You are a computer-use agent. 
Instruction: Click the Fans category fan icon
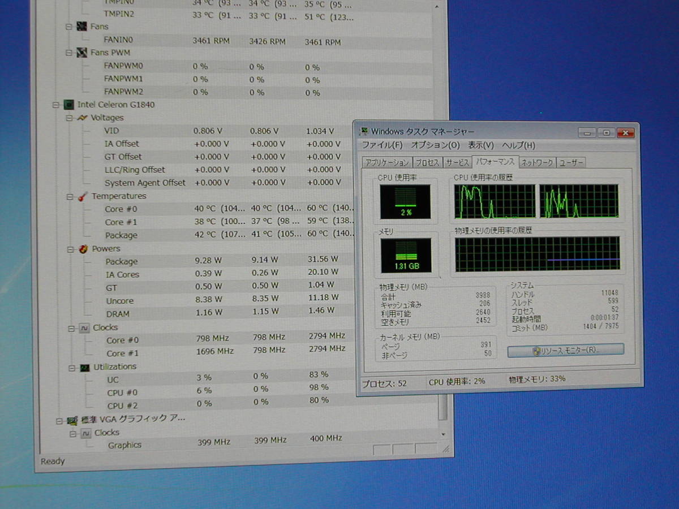[81, 26]
